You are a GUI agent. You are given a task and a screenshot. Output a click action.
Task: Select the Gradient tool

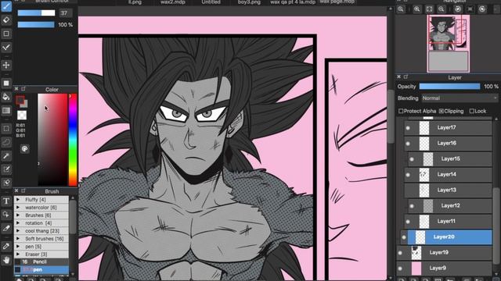pos(6,111)
